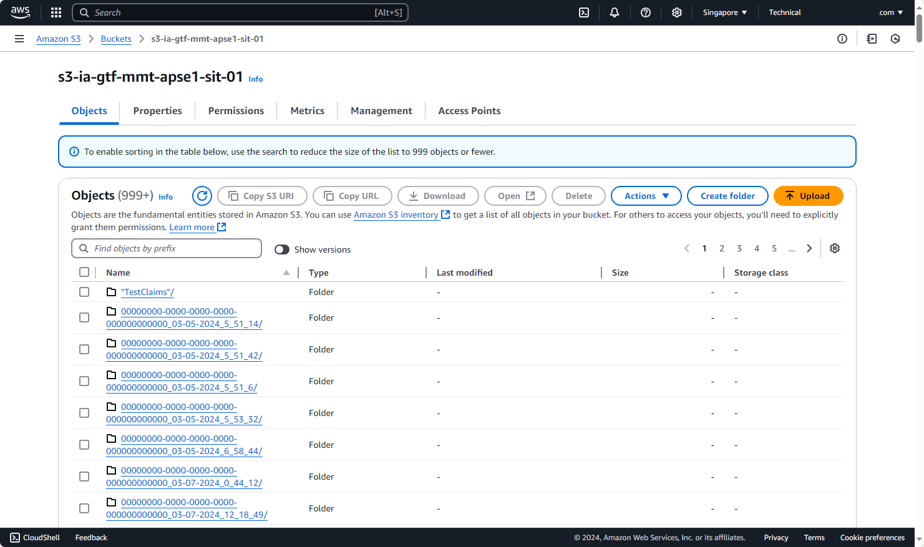Click the folder icon of the 5_51_14 row

click(x=112, y=311)
